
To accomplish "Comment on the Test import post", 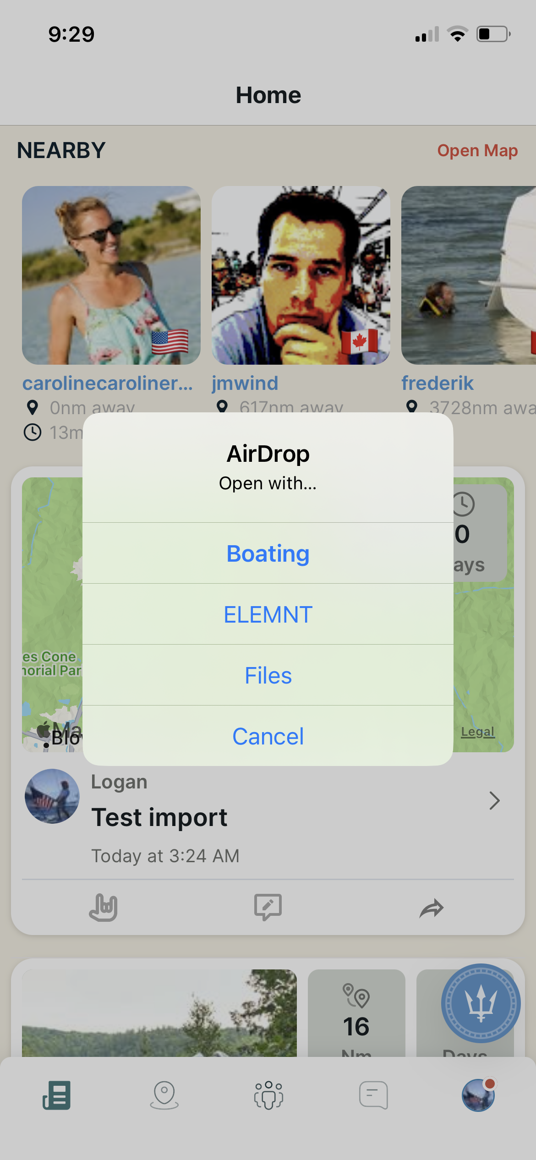I will pyautogui.click(x=268, y=908).
